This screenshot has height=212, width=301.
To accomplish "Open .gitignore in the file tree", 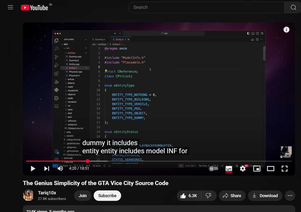I will click(x=72, y=147).
